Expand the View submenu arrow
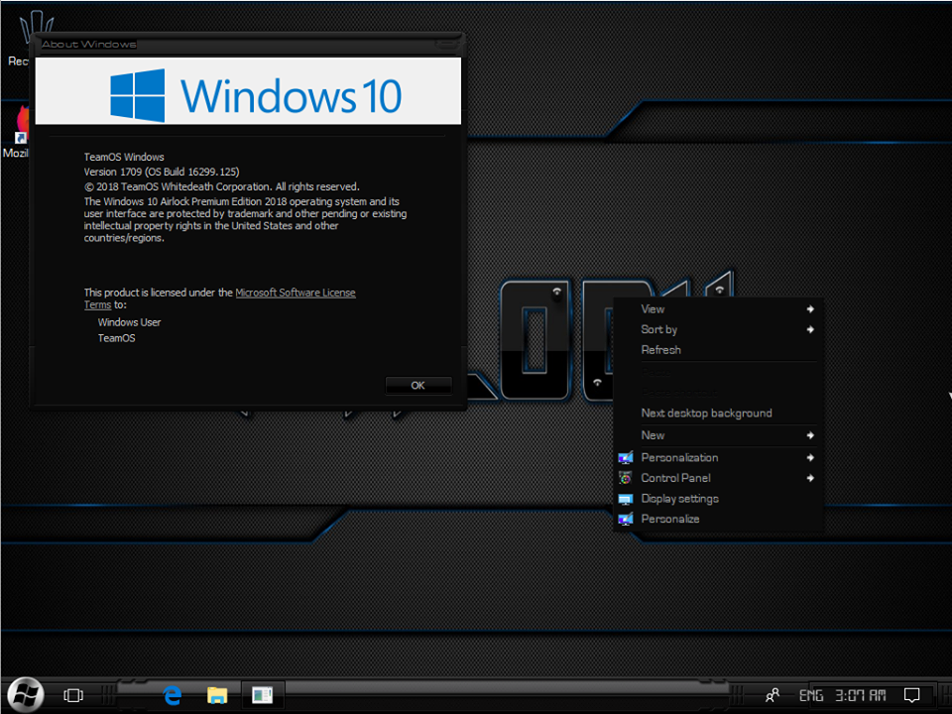 pos(810,309)
